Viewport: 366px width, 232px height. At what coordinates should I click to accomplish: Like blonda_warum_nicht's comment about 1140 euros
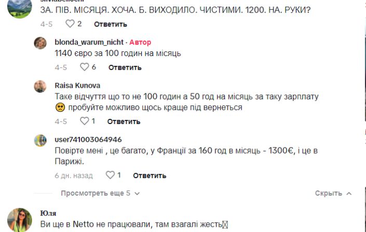(84, 67)
